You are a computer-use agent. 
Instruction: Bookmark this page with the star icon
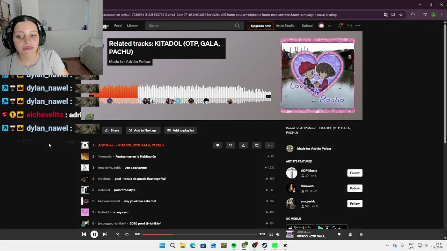click(x=401, y=15)
